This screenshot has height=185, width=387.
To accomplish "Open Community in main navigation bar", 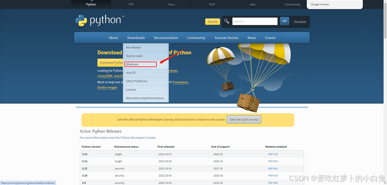I will [196, 38].
